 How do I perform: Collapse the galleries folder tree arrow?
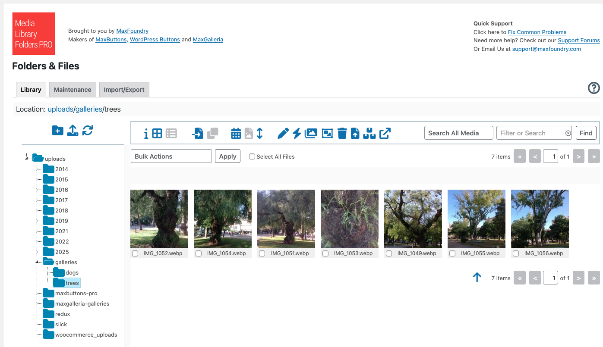(37, 262)
